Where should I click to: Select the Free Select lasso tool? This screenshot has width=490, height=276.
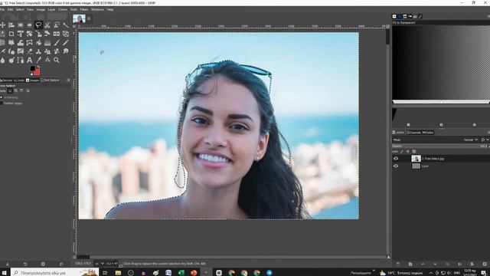point(38,25)
